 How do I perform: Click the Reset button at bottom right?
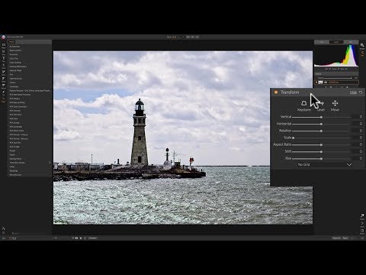pyautogui.click(x=345, y=238)
